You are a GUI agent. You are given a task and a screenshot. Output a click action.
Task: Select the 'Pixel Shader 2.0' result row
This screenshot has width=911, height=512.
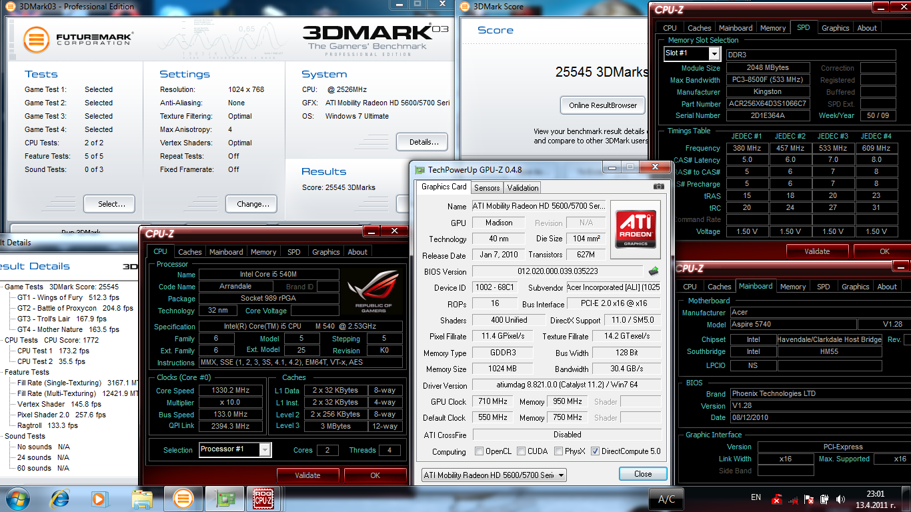61,415
